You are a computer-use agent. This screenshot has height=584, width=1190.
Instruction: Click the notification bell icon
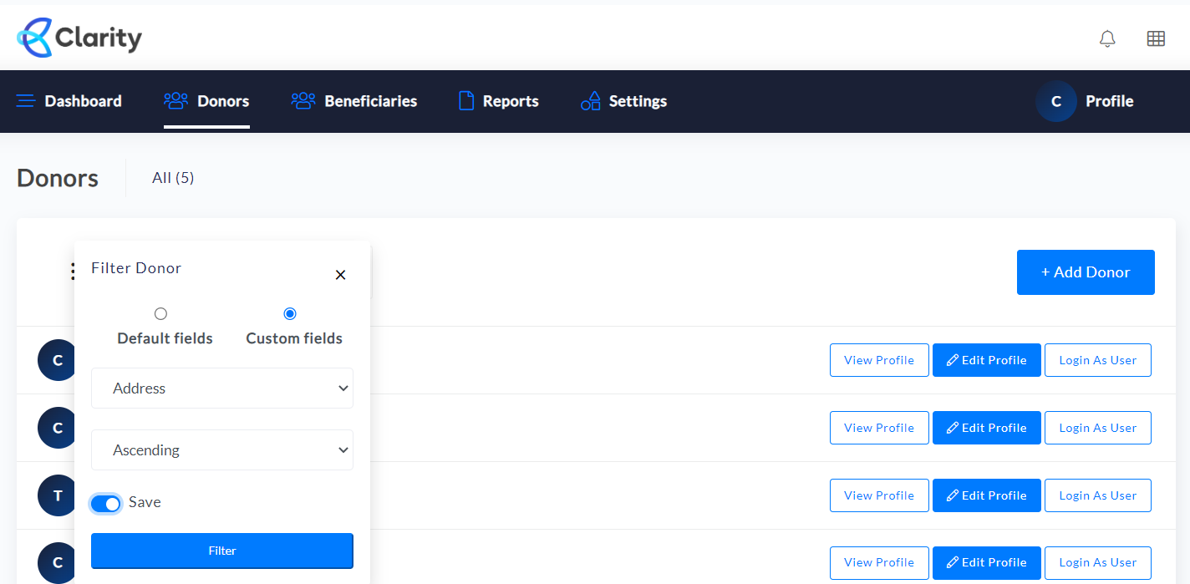tap(1107, 38)
